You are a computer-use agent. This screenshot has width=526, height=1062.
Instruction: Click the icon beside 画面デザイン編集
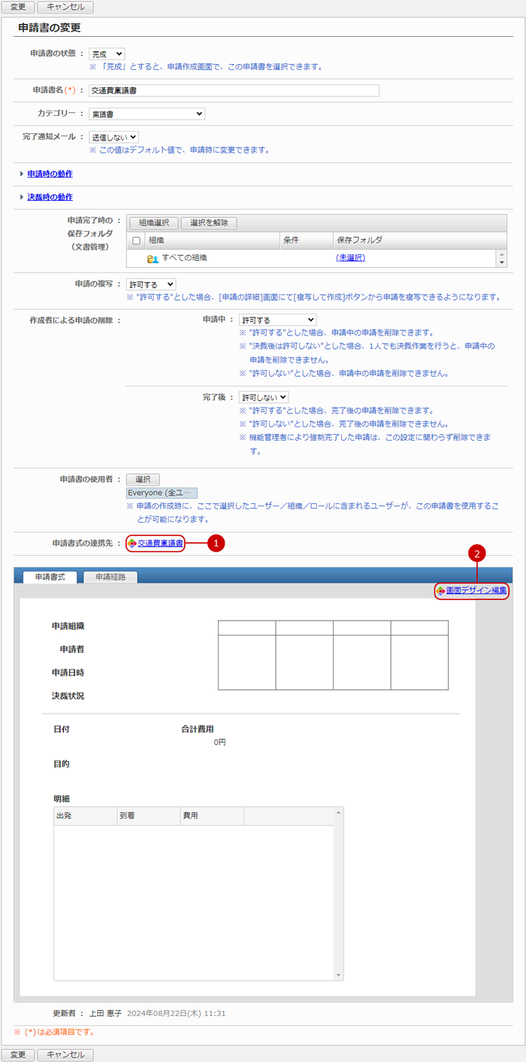coord(440,591)
